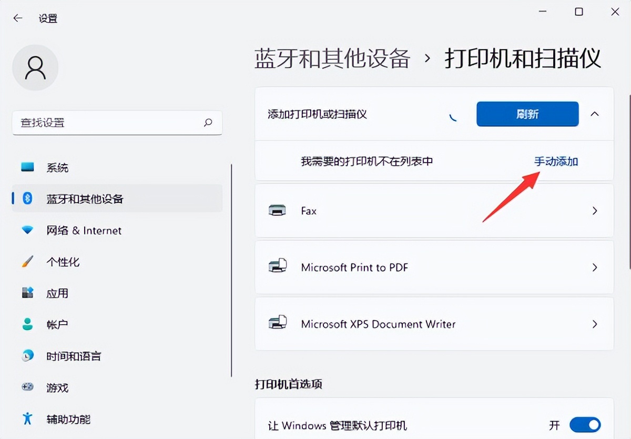Open 个性化 settings from the sidebar
631x439 pixels.
pyautogui.click(x=27, y=262)
